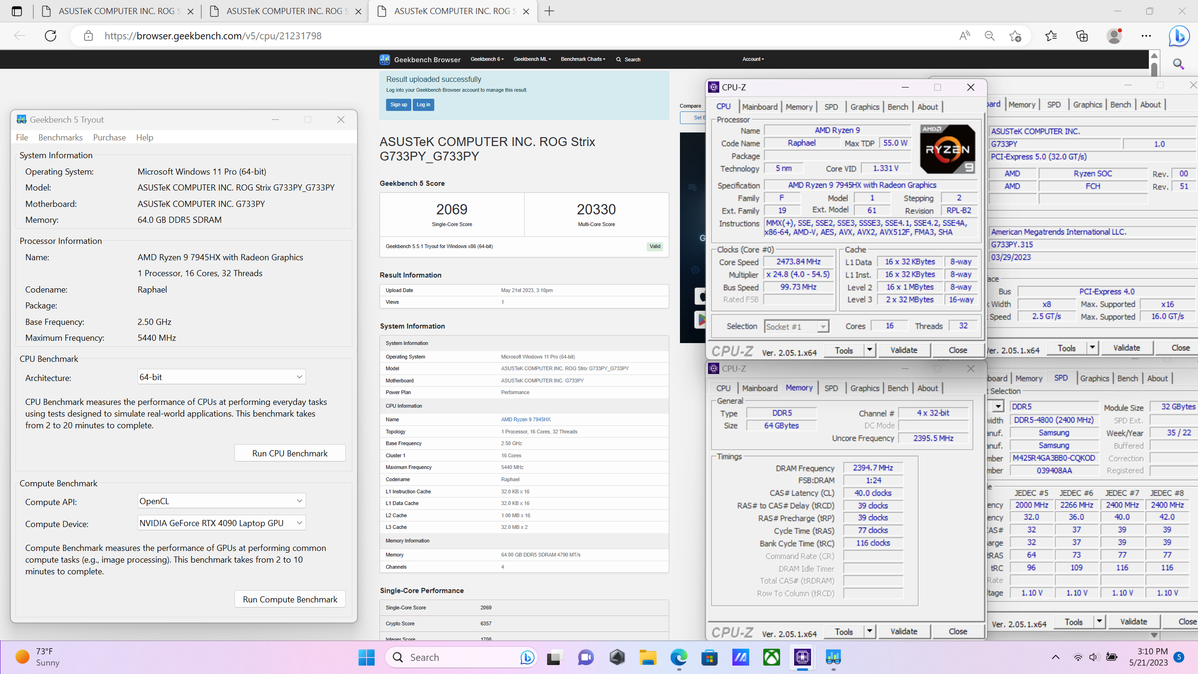Click Run Compute Benchmark button

[290, 599]
